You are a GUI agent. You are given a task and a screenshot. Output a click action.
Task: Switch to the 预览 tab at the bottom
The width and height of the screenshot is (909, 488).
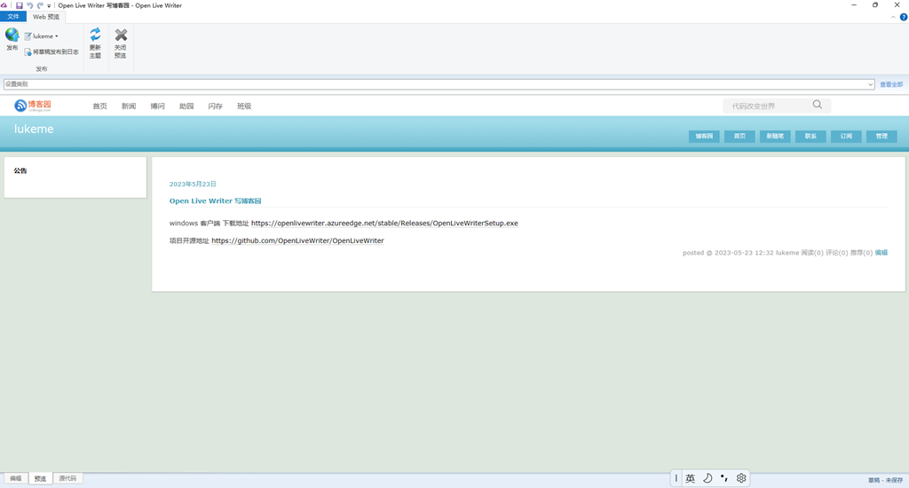(40, 478)
